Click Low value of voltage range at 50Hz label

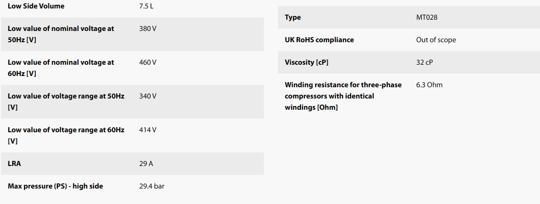(66, 102)
